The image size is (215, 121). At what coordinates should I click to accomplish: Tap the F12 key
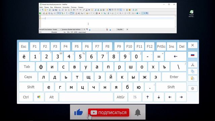coord(149,46)
